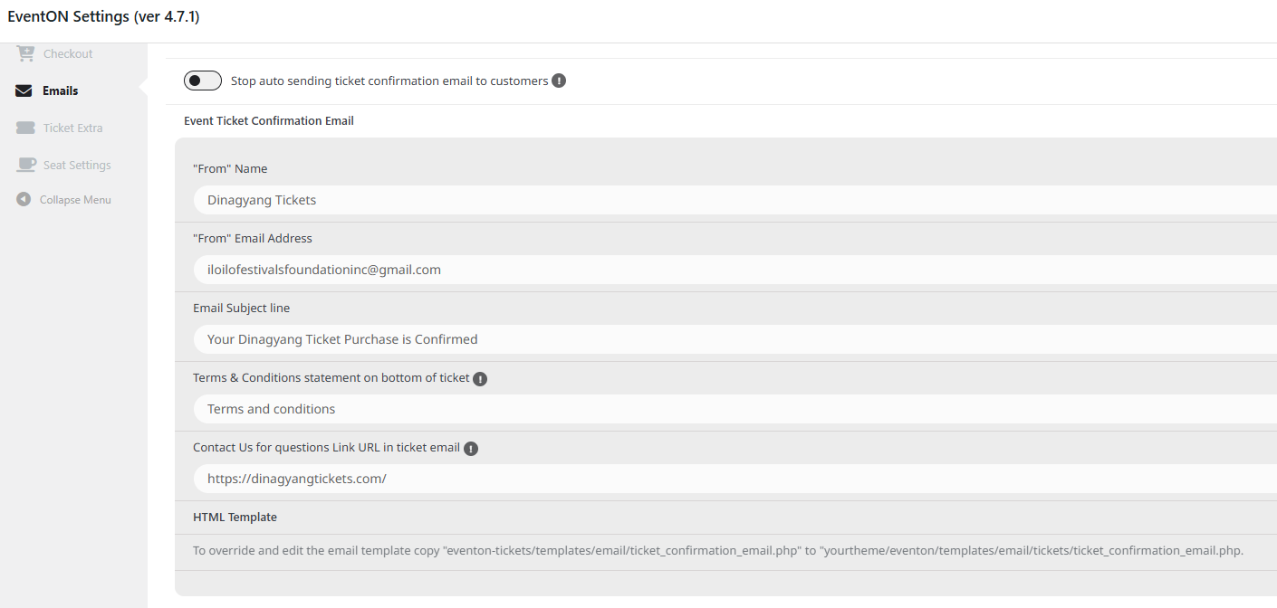Viewport: 1277px width, 608px height.
Task: Click the Ticket Extra ticket icon
Action: pyautogui.click(x=25, y=128)
